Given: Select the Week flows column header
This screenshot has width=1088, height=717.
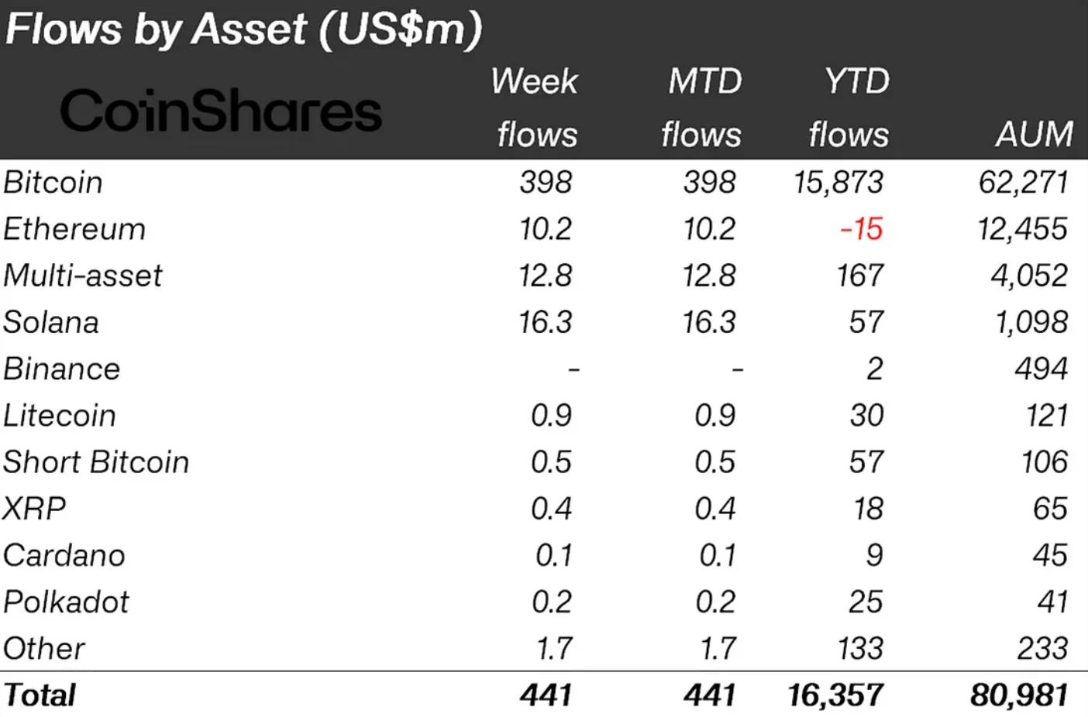Looking at the screenshot, I should coord(535,108).
